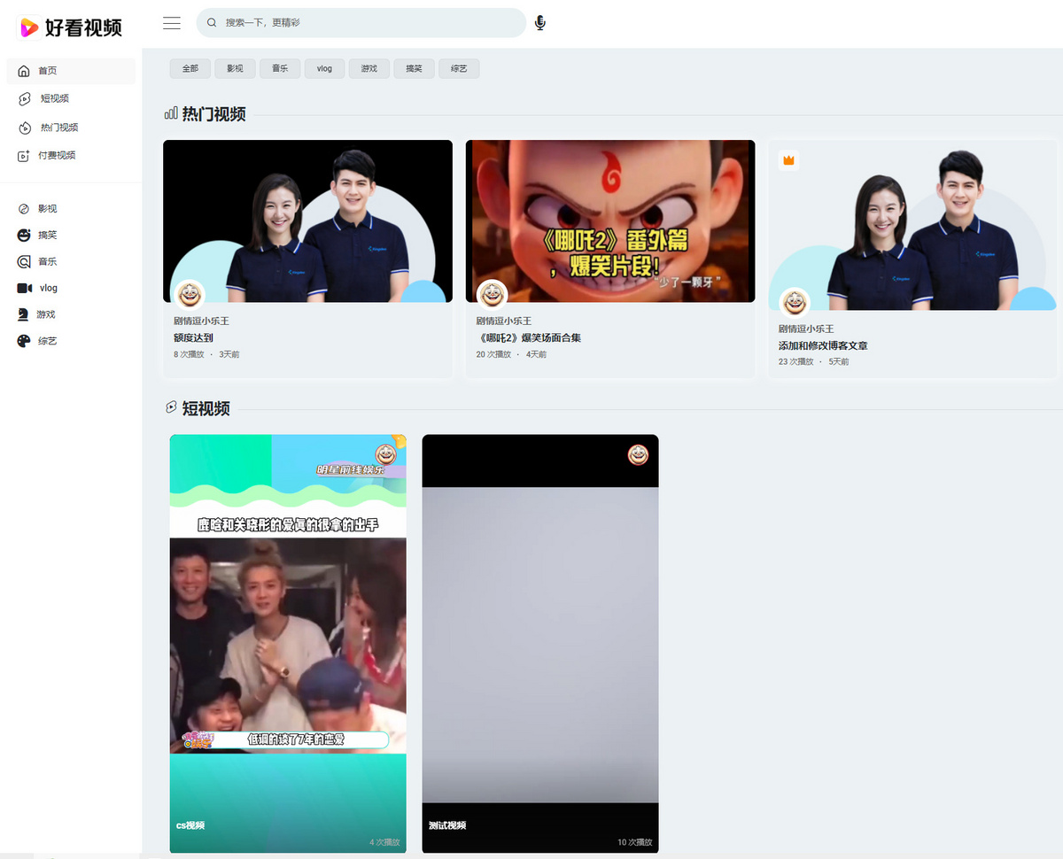
Task: Select 音乐 category in sidebar
Action: click(47, 262)
